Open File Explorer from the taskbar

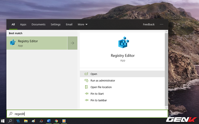pos(26,121)
